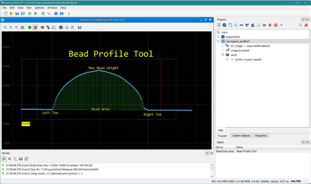Expand the profile_inspect_beadA node
Image resolution: width=311 pixels, height=184 pixels.
pos(227,59)
